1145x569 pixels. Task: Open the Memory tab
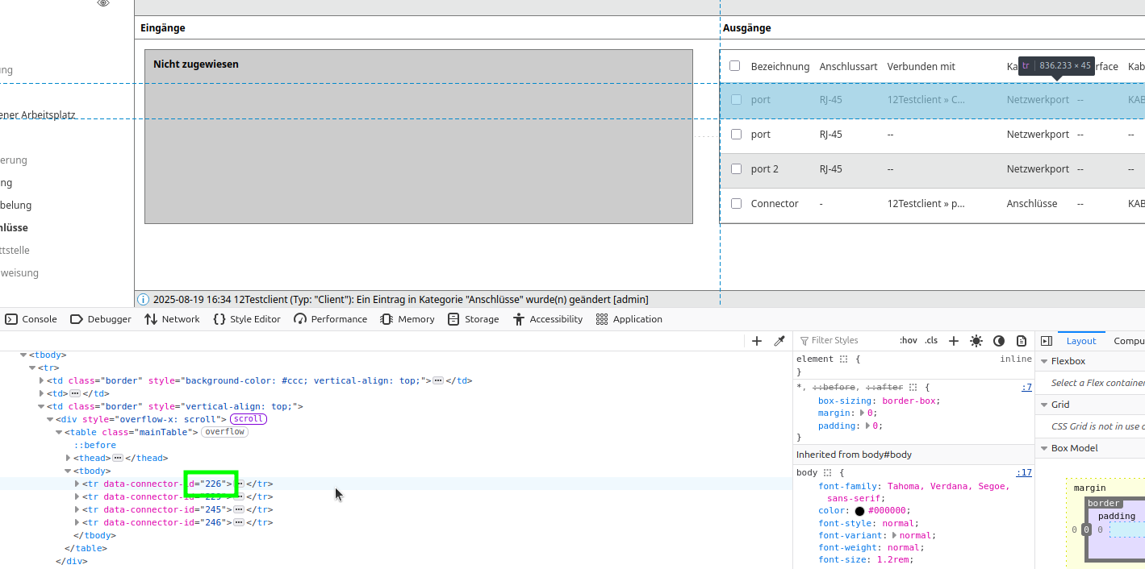coord(407,319)
